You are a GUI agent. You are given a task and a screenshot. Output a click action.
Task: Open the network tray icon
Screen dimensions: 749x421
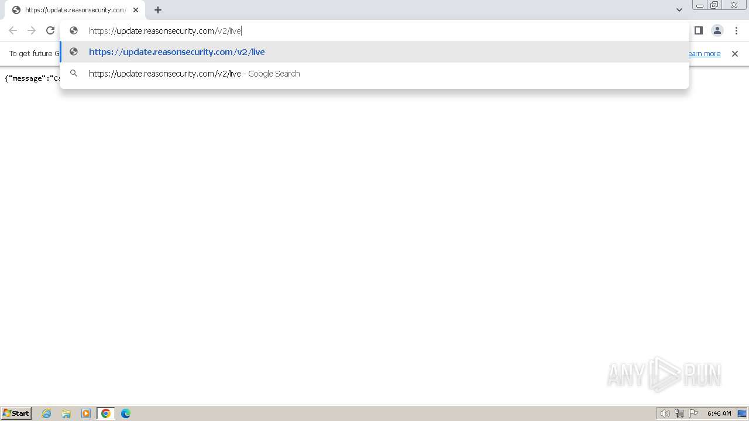coord(679,413)
